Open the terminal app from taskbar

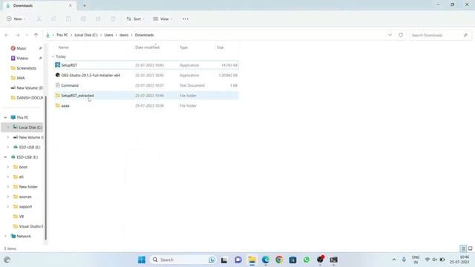tap(333, 260)
